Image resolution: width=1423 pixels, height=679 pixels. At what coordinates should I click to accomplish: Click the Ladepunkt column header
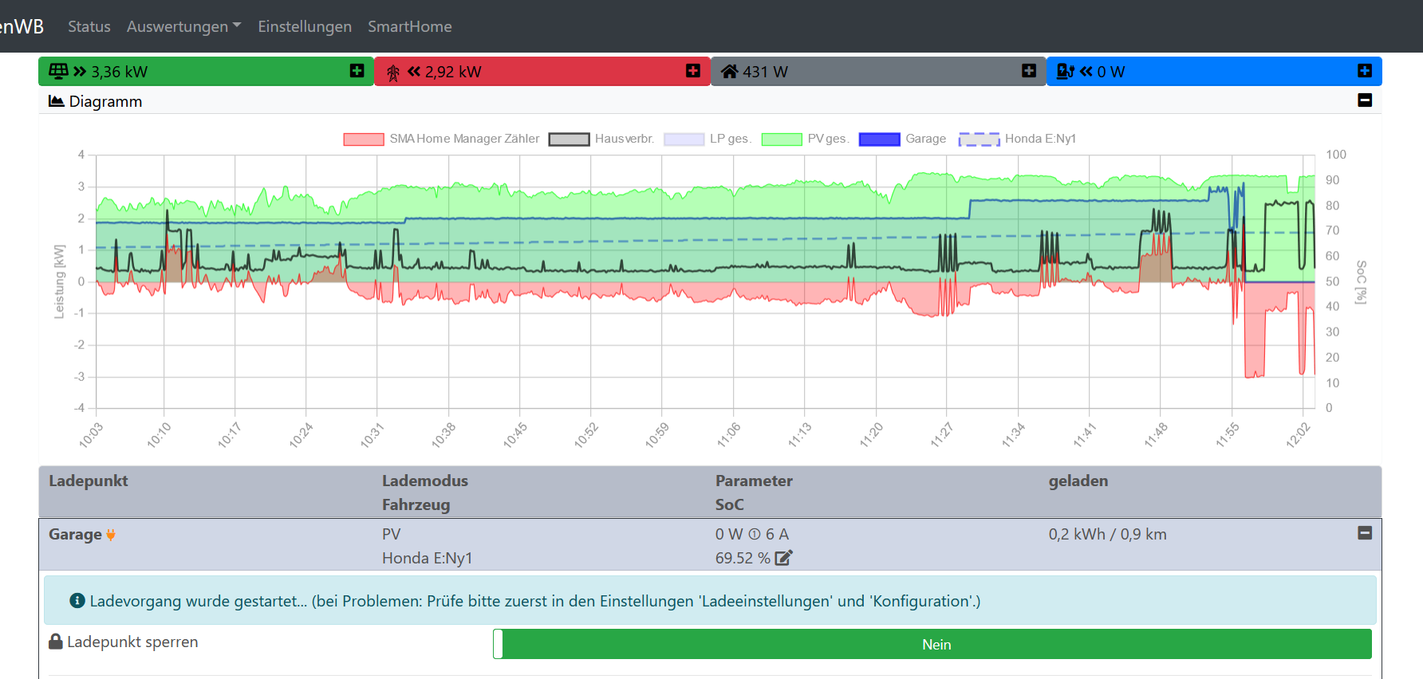click(89, 481)
